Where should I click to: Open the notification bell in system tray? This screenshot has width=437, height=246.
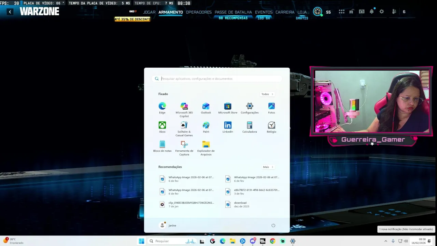click(429, 241)
